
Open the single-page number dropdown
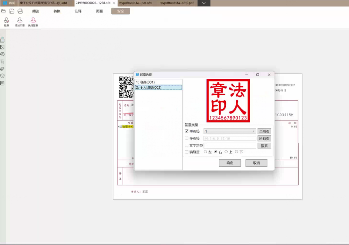230,131
